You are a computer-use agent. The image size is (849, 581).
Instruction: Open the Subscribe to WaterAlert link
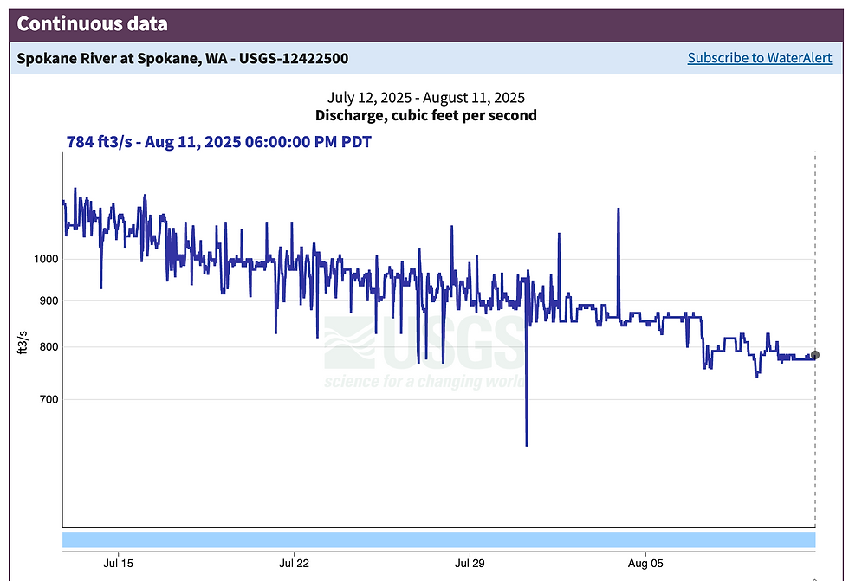tap(759, 58)
